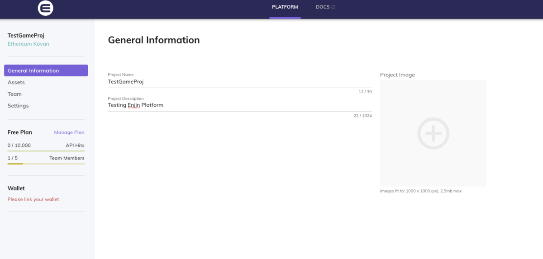The image size is (543, 259).
Task: Click the Project Image upload area
Action: point(433,133)
